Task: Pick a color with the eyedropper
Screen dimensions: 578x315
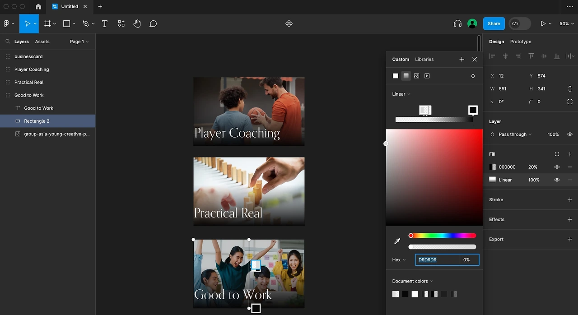Action: pyautogui.click(x=397, y=241)
